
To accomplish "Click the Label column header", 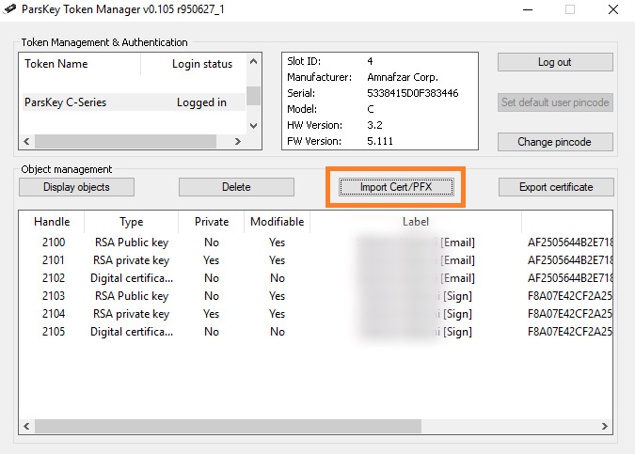I will (x=416, y=222).
